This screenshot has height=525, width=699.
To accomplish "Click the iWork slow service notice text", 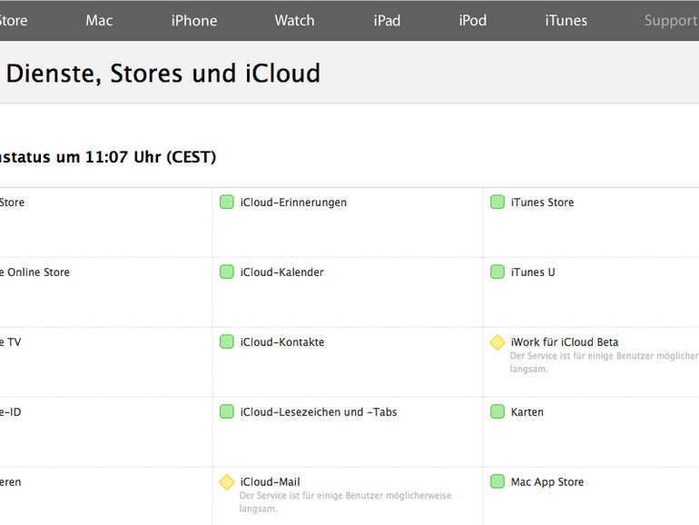I will click(605, 362).
